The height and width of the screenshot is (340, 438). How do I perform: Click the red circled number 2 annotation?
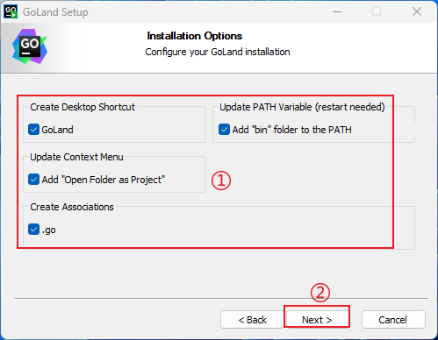(320, 293)
